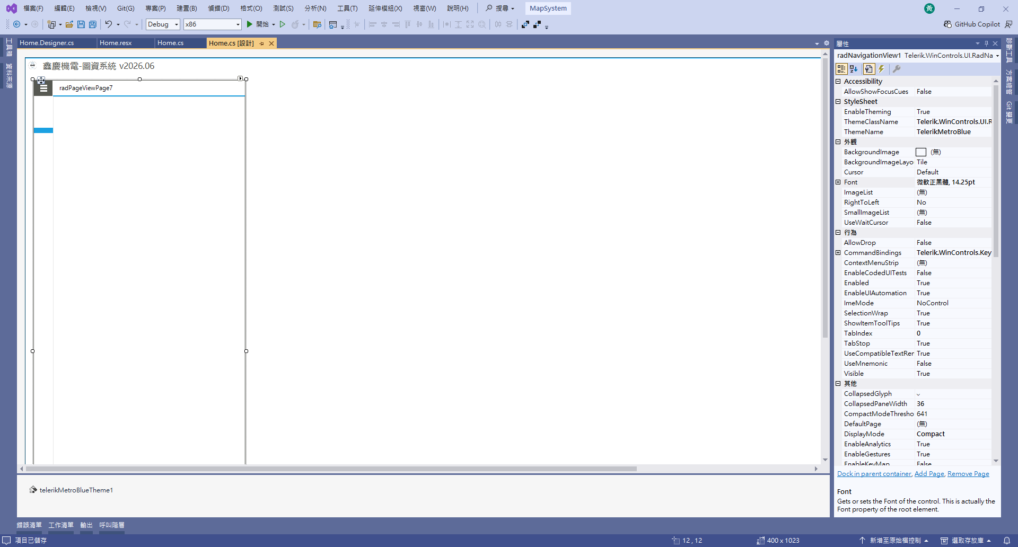This screenshot has height=547, width=1018.
Task: Show Properties page in property grid
Action: (868, 69)
